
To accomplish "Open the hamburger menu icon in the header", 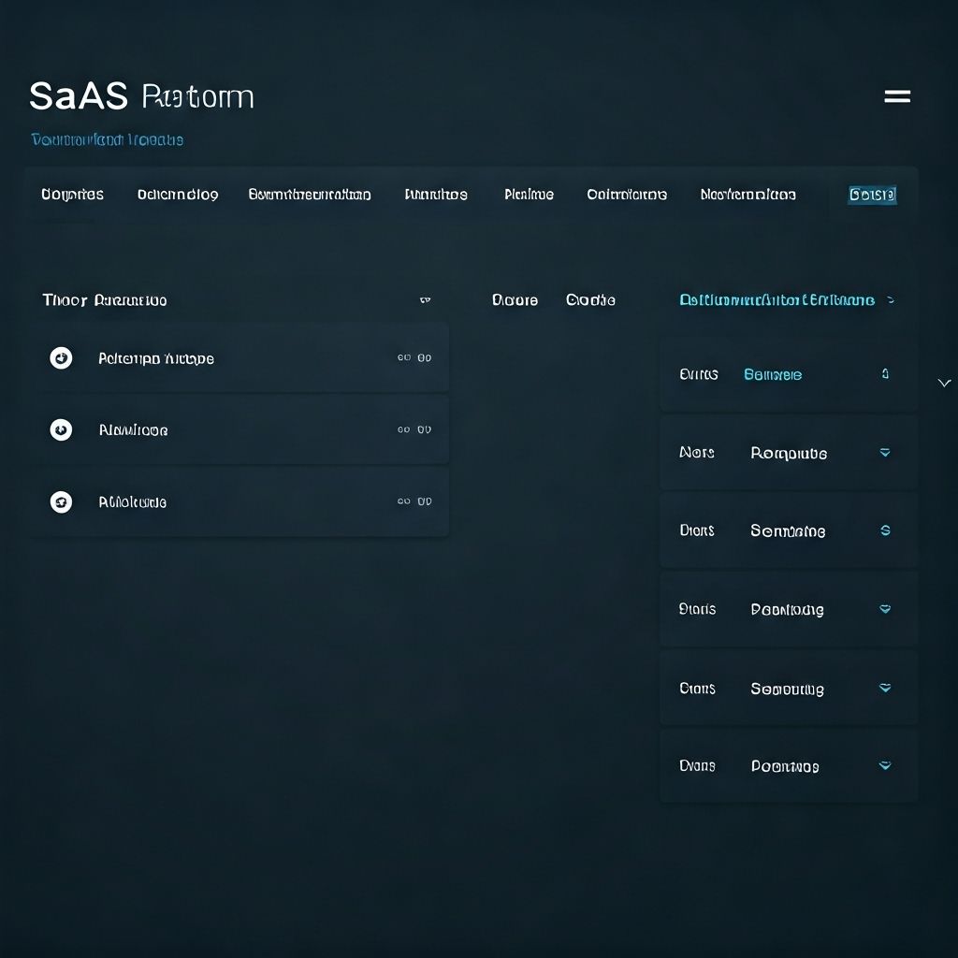I will click(897, 96).
